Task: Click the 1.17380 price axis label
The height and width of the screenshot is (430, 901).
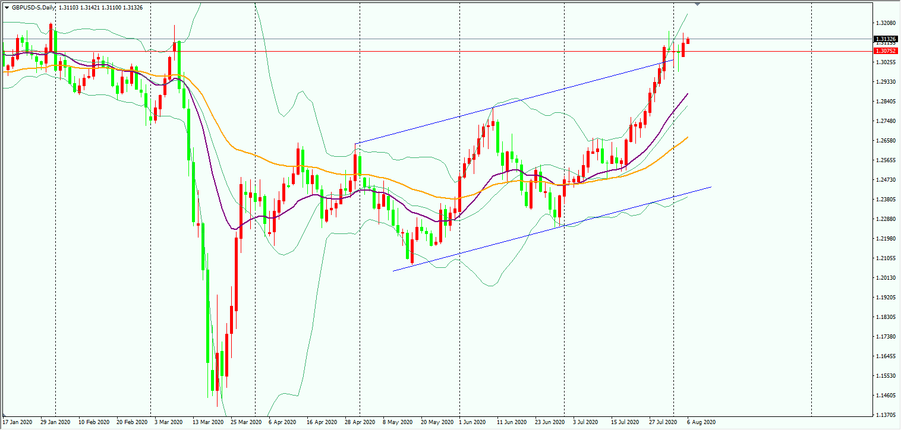Action: click(886, 337)
